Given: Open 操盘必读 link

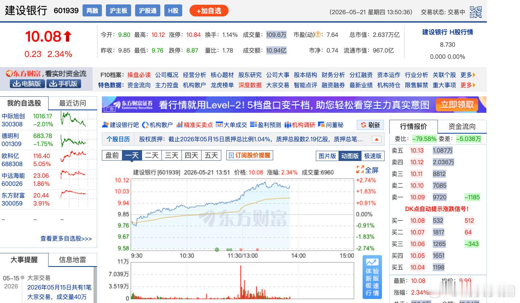Looking at the screenshot, I should [139, 75].
